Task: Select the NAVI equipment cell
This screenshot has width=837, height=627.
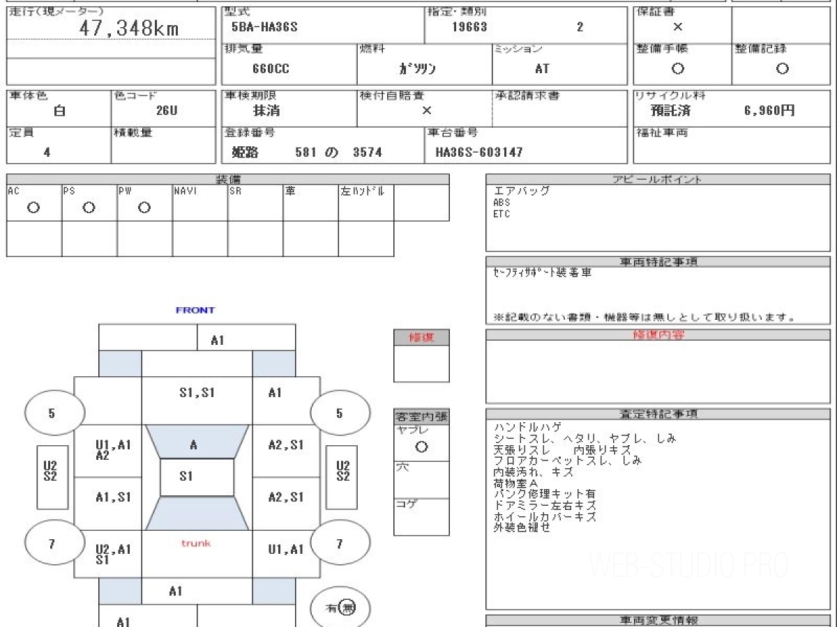Action: click(x=200, y=203)
